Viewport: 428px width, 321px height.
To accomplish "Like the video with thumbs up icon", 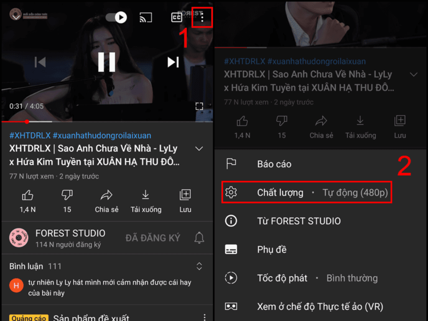I will point(28,194).
